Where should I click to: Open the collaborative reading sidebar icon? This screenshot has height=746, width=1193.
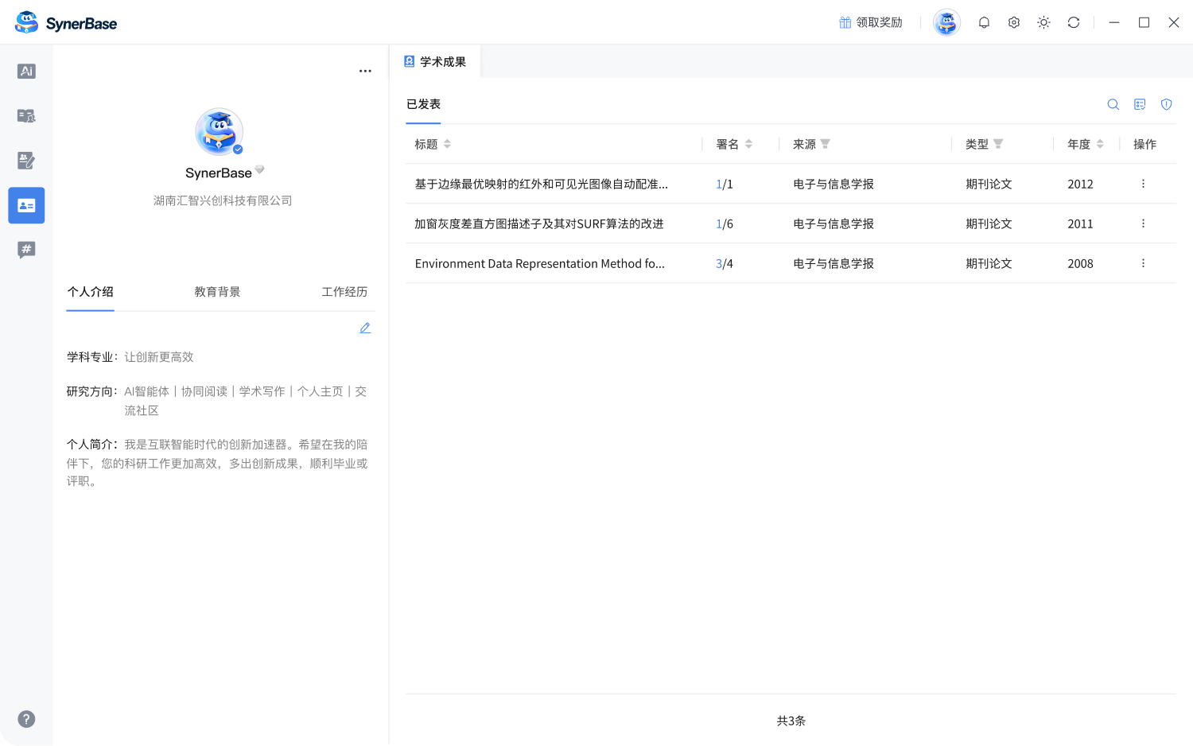coord(26,116)
